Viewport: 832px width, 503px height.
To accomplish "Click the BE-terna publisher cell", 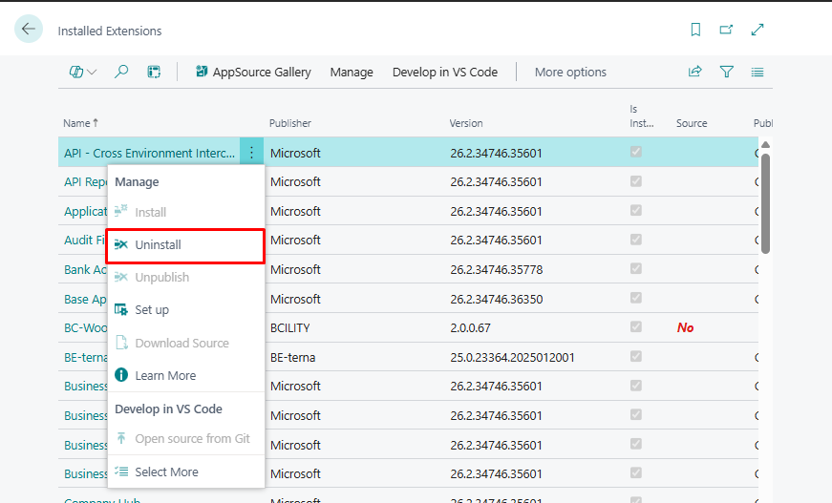I will point(292,357).
